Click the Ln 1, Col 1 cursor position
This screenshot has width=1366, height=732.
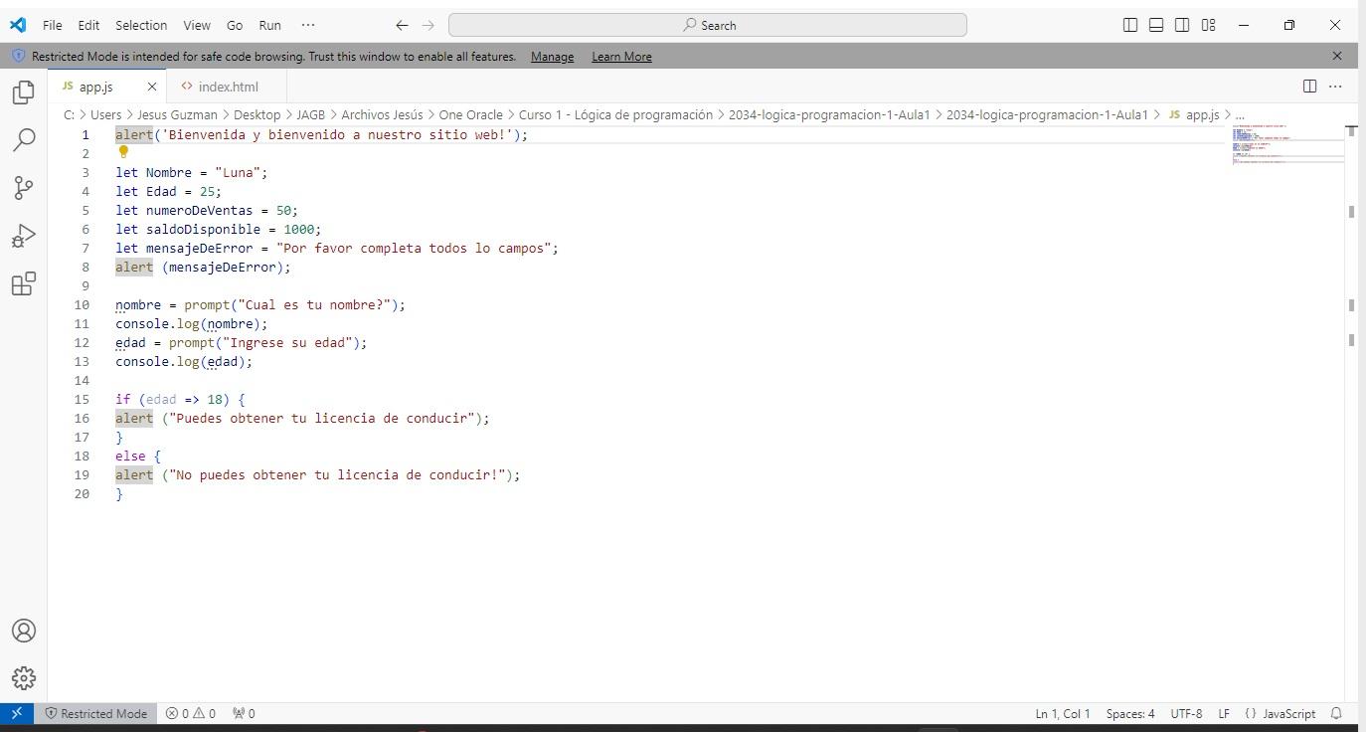click(1063, 713)
